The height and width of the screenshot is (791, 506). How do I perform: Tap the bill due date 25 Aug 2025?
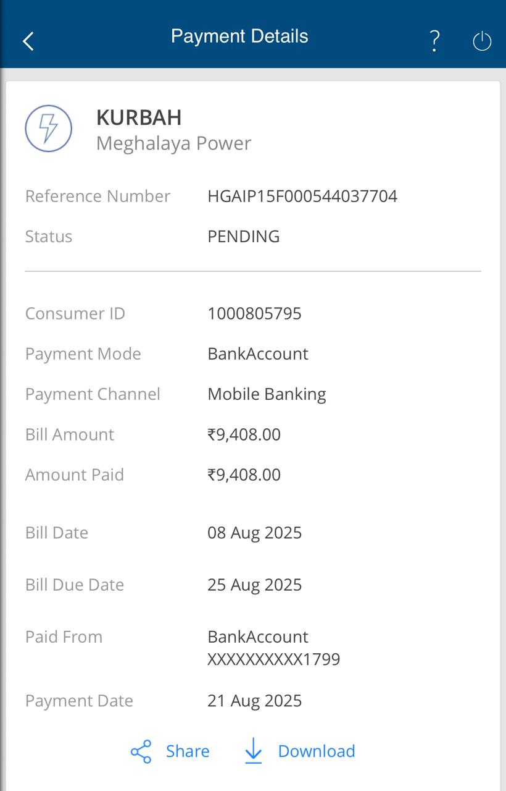(x=254, y=585)
